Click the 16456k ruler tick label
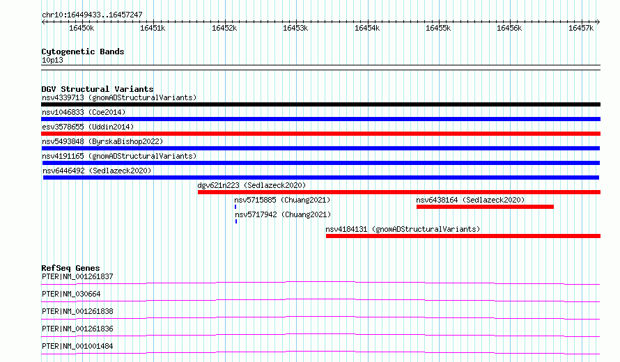620x362 pixels. [509, 28]
